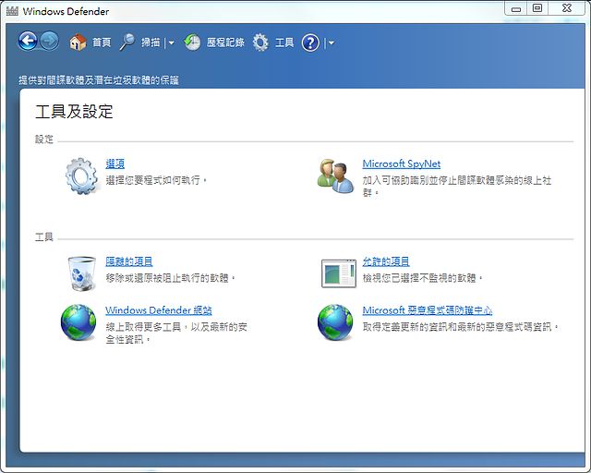The height and width of the screenshot is (473, 591).
Task: Click the globe icon beside 惡意程式碼防護中心
Action: (335, 322)
